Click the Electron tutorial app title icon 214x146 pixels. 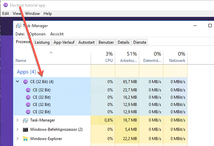pyautogui.click(x=6, y=5)
